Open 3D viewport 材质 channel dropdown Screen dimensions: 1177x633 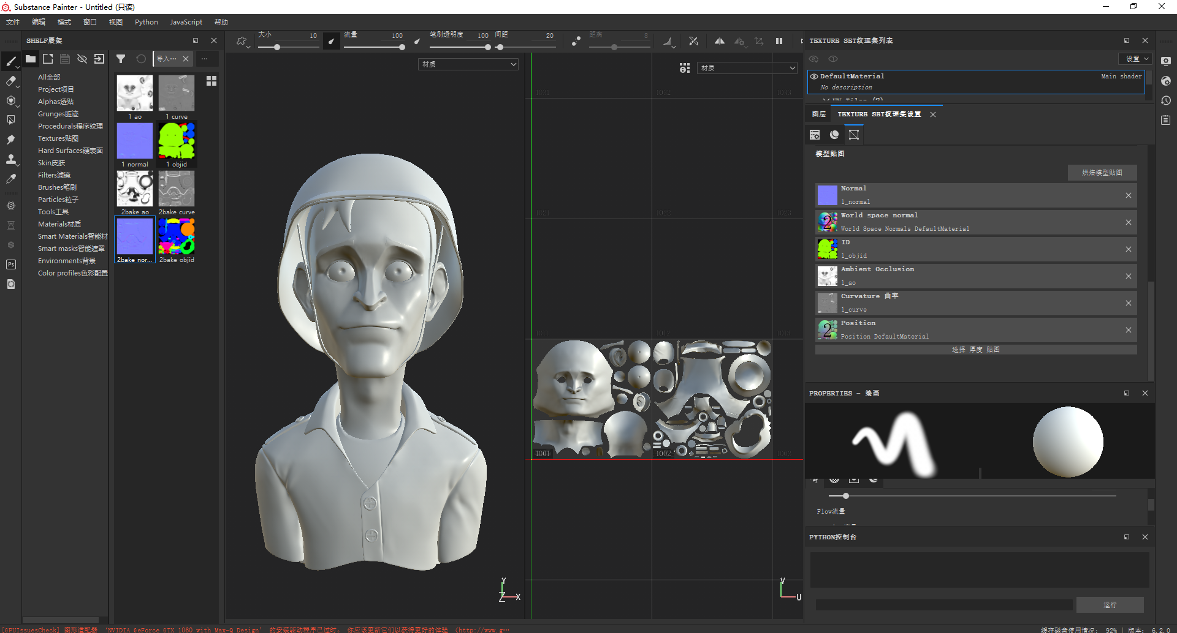[x=468, y=64]
